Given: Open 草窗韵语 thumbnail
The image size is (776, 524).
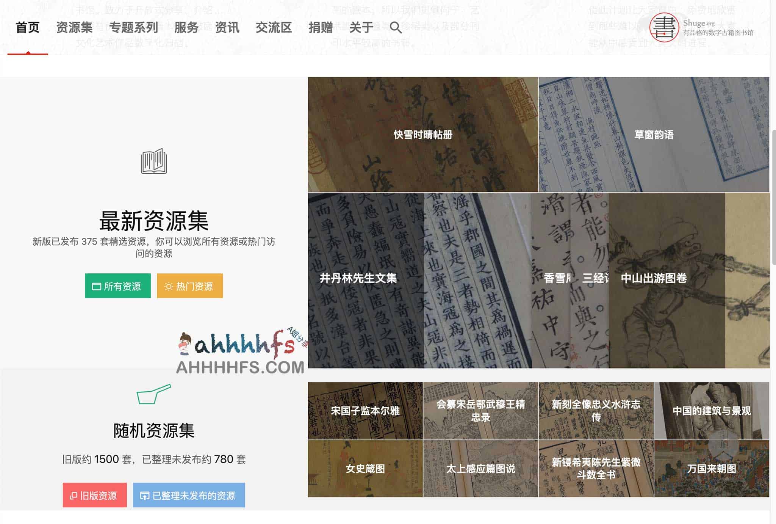Looking at the screenshot, I should point(654,135).
